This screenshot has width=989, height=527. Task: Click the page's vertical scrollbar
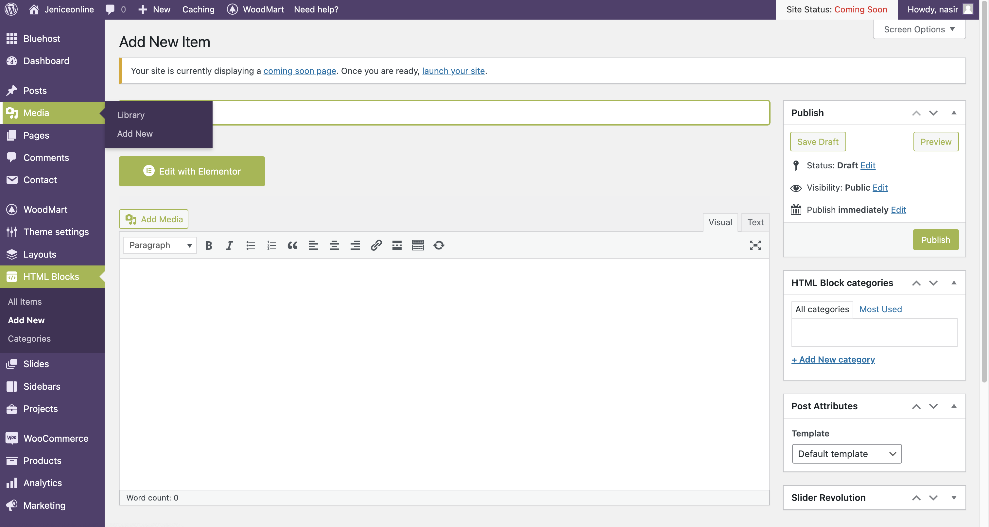pos(984,192)
